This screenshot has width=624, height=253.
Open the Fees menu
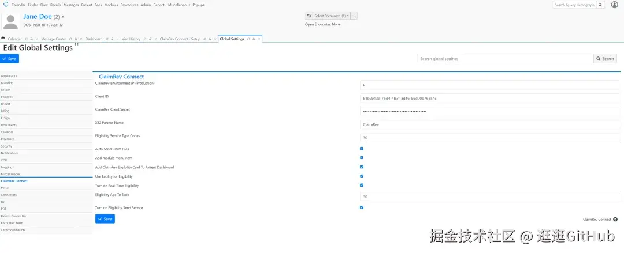(x=98, y=5)
